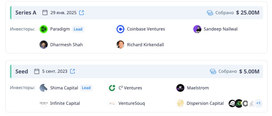
Task: Click the Lead badge next to Shima Capital
Action: (86, 88)
